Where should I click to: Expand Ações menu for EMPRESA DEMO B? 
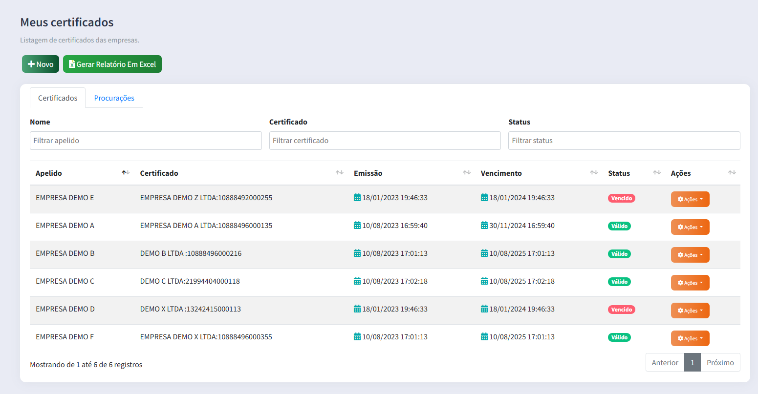tap(690, 255)
